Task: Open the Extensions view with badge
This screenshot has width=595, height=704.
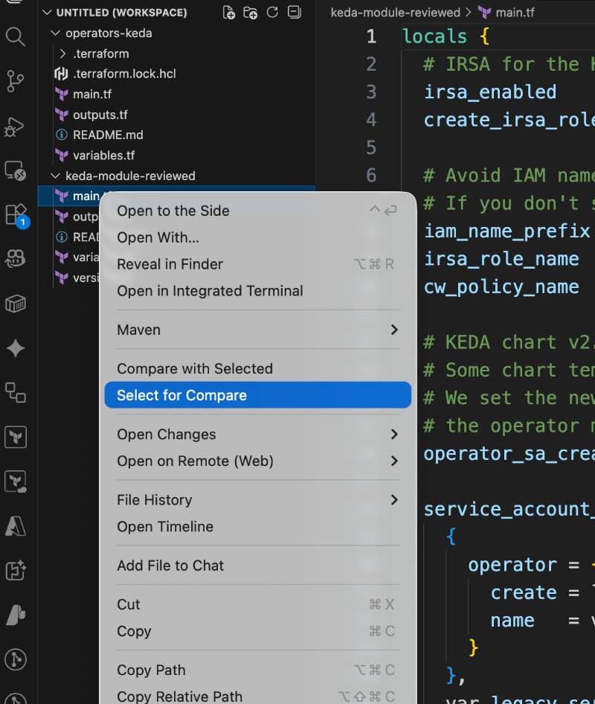Action: click(x=15, y=215)
